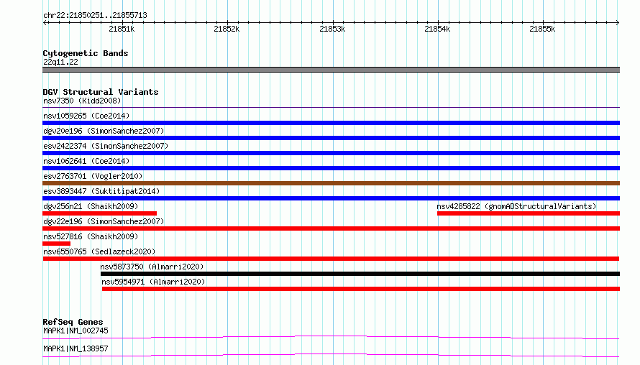Select the gray 22q11.22 cytogenetic band bar
640x365 pixels.
(x=331, y=70)
